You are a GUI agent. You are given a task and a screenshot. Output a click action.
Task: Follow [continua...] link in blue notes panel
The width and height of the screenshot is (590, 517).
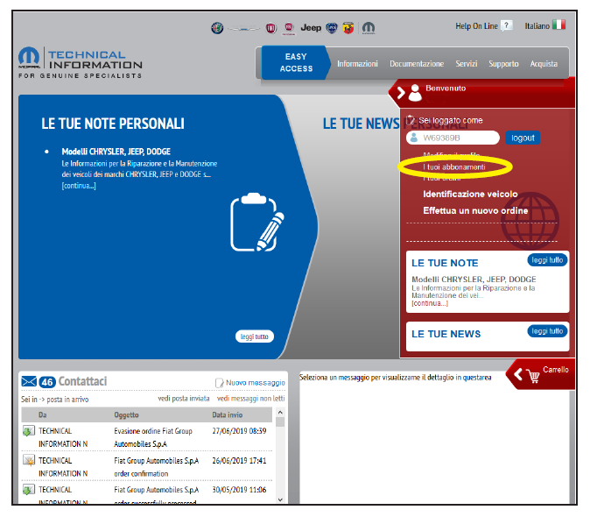79,186
